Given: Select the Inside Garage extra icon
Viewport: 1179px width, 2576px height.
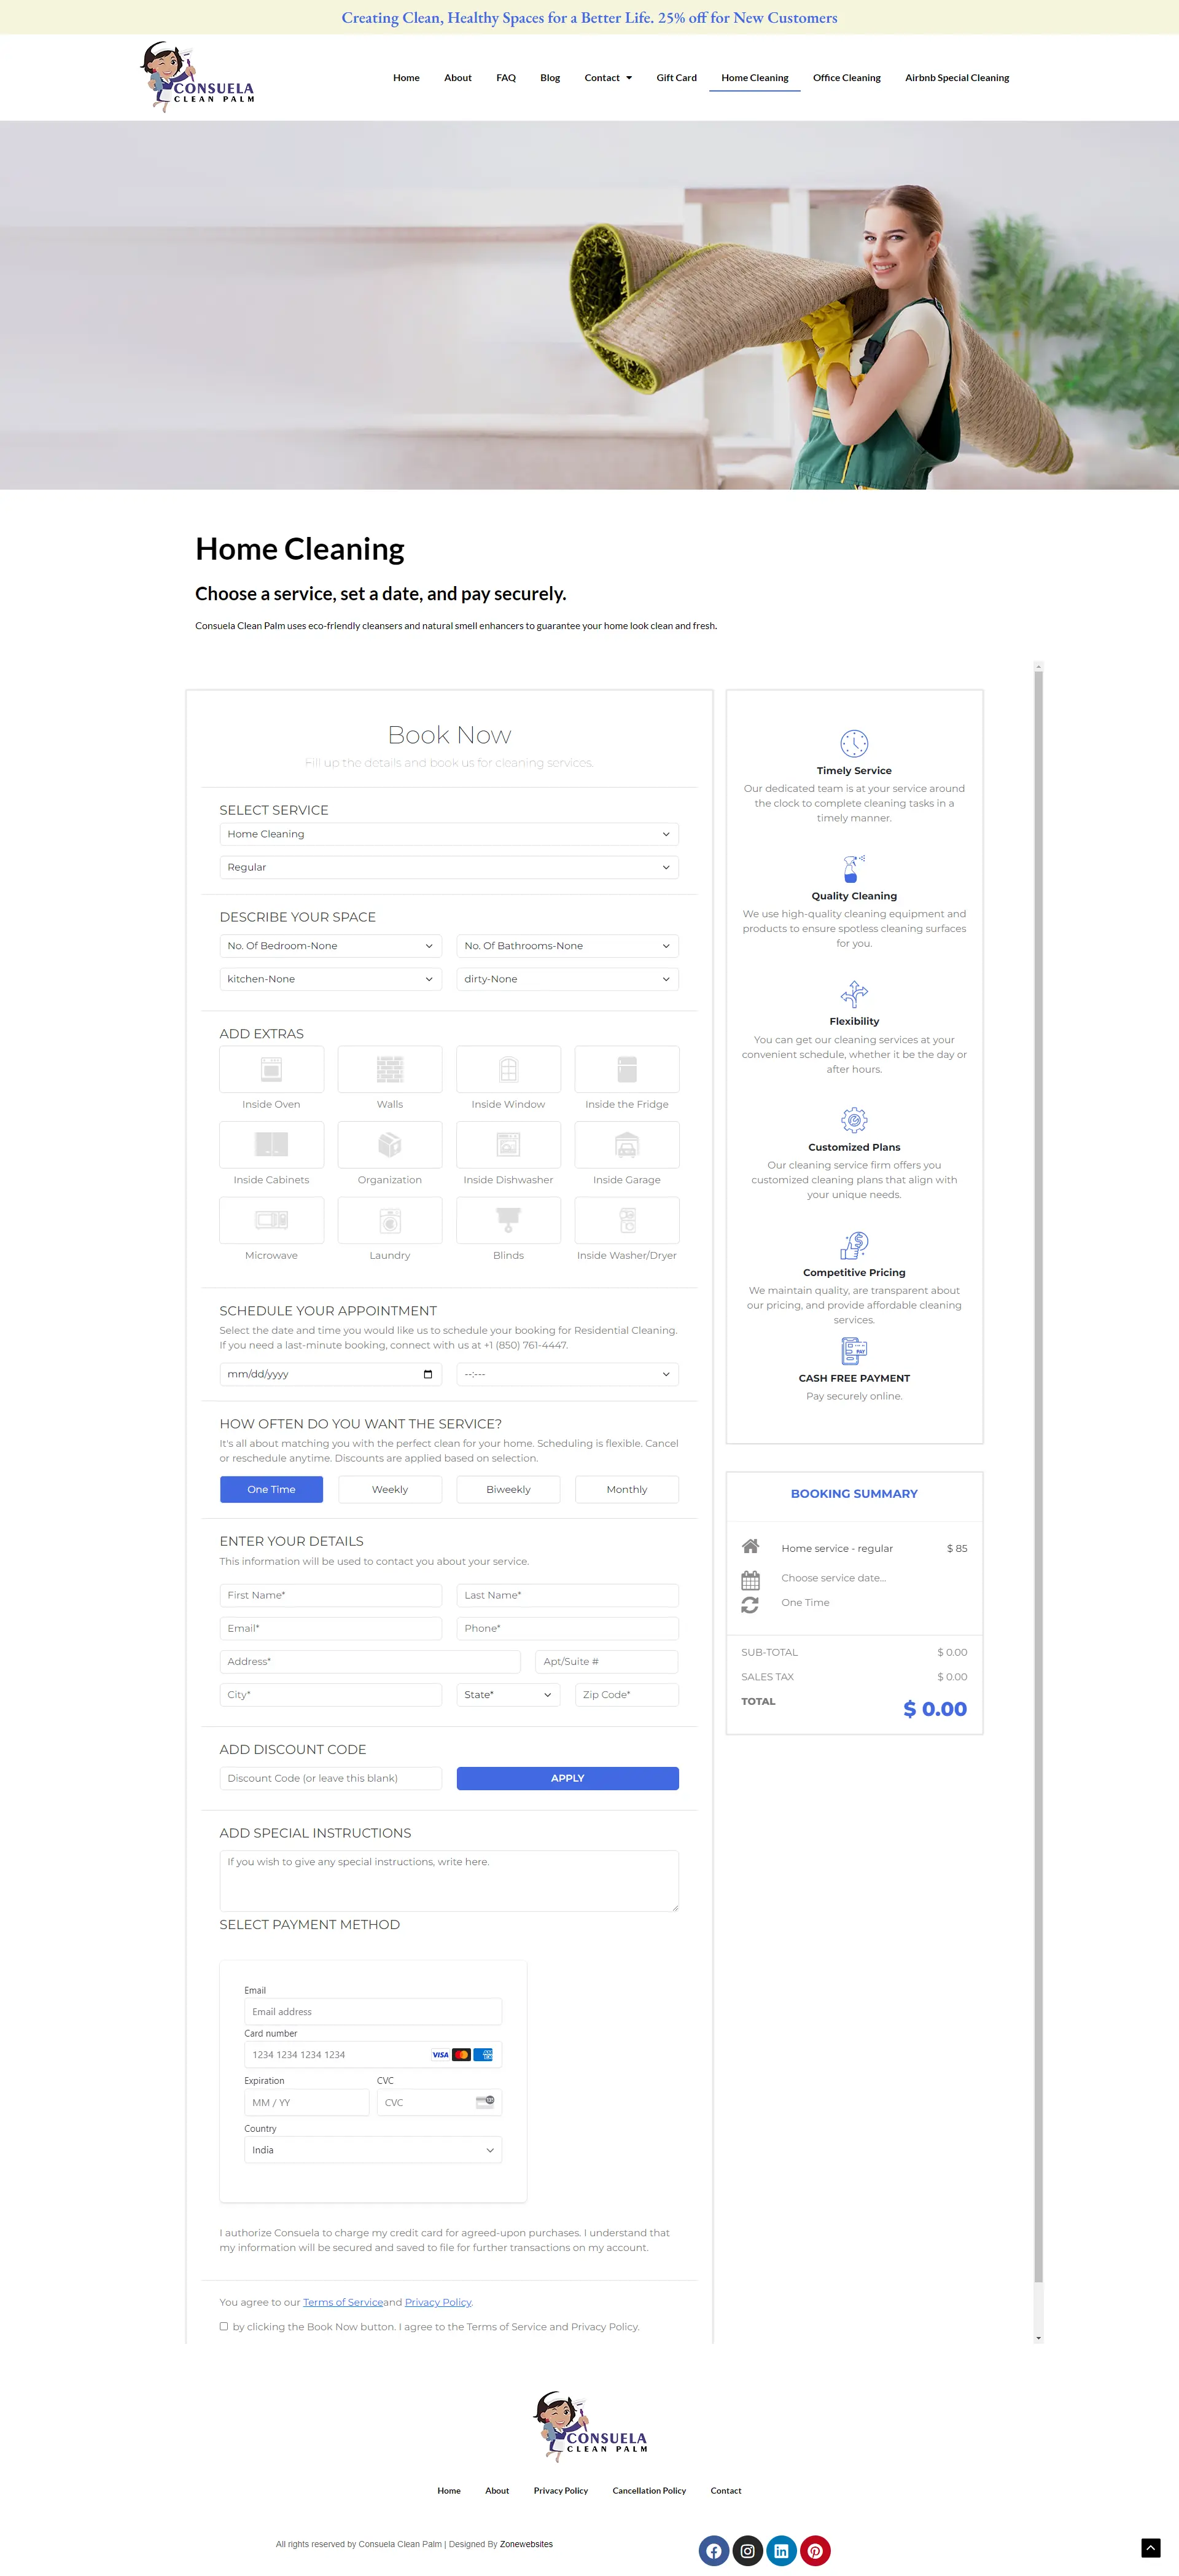Looking at the screenshot, I should 626,1144.
